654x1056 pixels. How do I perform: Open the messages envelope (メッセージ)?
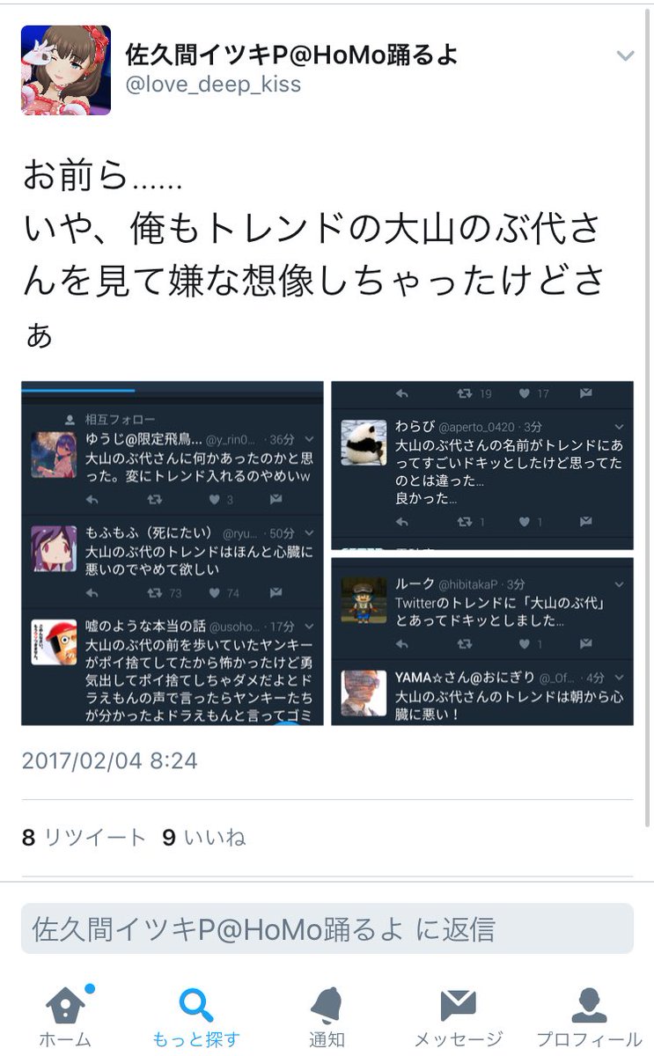tap(458, 1005)
